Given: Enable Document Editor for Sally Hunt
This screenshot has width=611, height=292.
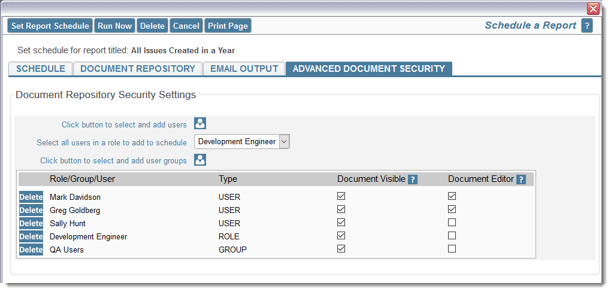Looking at the screenshot, I should pyautogui.click(x=452, y=223).
